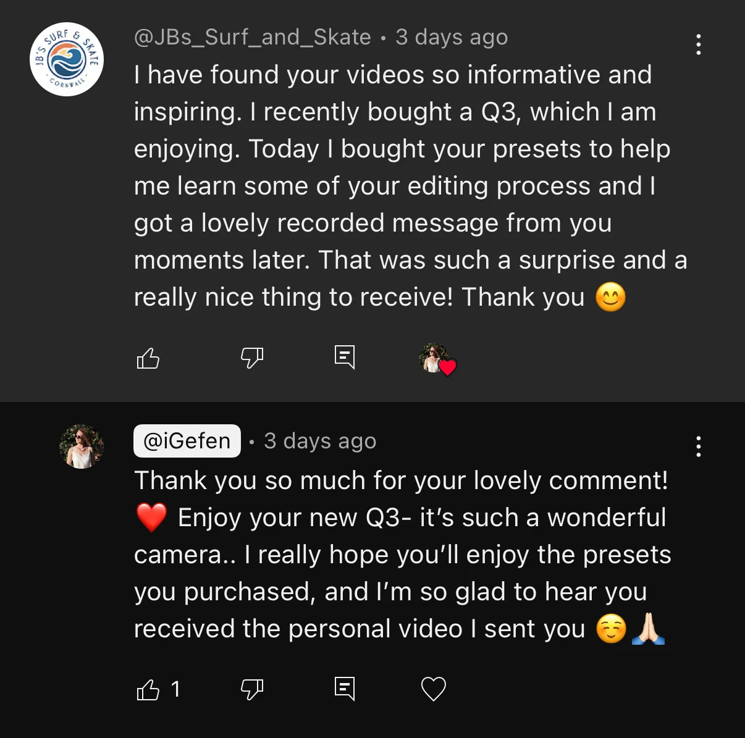This screenshot has width=745, height=738.
Task: Click the praying hands emoji in the reply
Action: [x=648, y=629]
